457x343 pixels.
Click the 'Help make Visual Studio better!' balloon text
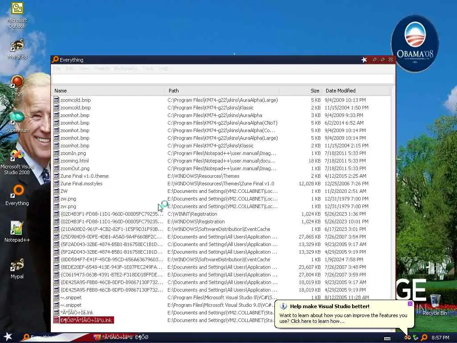330,306
